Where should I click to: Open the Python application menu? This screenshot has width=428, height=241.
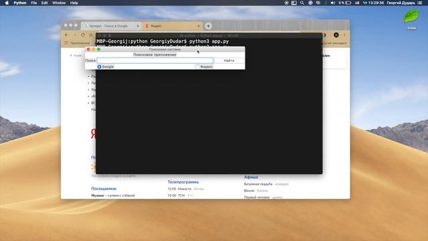click(x=20, y=3)
